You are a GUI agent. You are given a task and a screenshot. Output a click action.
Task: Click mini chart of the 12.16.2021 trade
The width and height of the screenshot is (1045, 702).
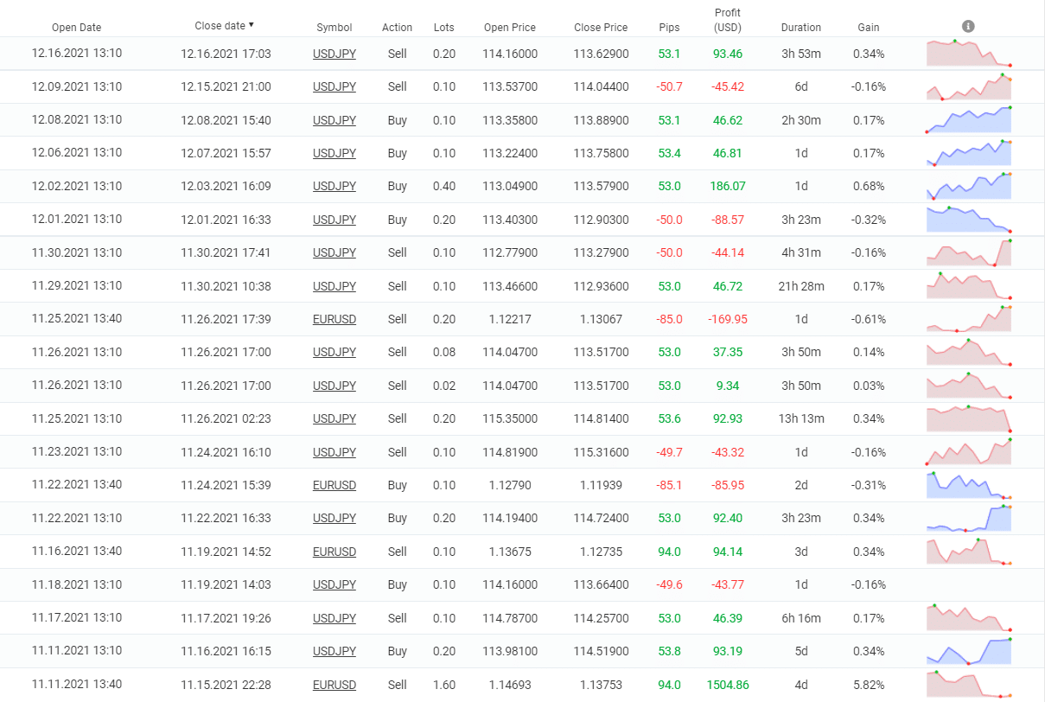[x=968, y=54]
